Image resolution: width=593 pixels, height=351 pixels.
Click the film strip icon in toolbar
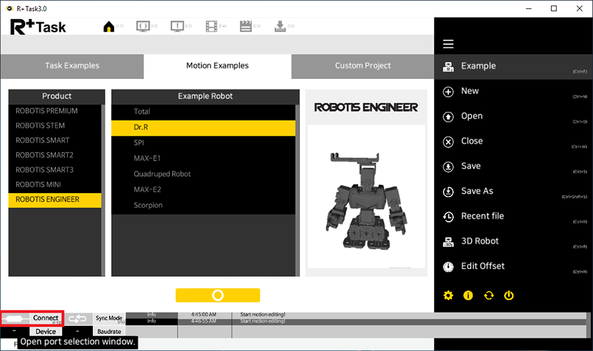point(211,27)
